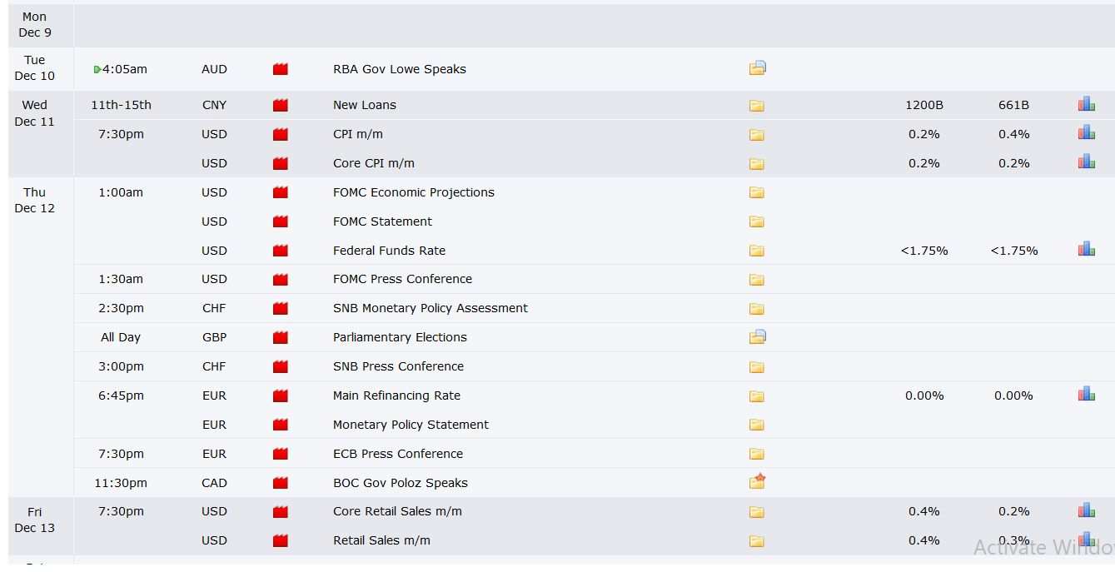1115x572 pixels.
Task: Open chart icon for Core Retail Sales m/m
Action: [1086, 510]
